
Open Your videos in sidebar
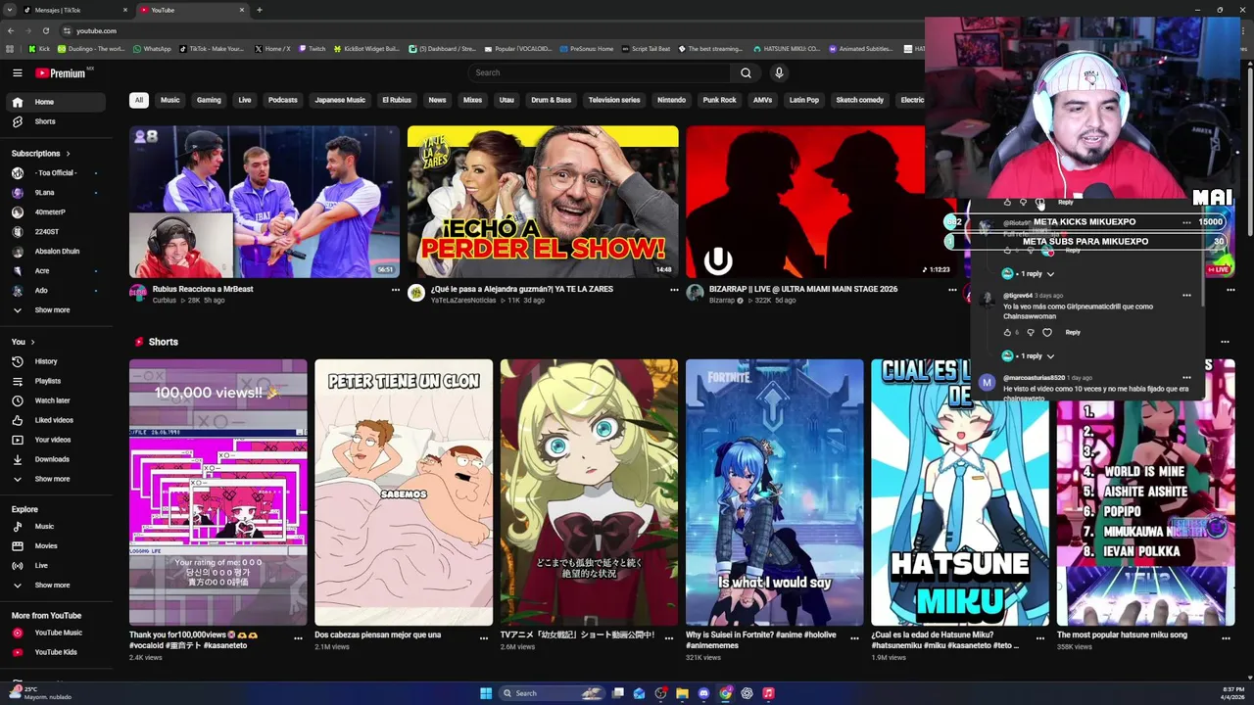(55, 440)
